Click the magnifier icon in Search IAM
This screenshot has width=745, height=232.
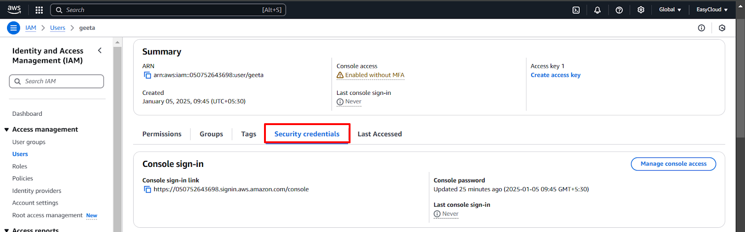18,81
